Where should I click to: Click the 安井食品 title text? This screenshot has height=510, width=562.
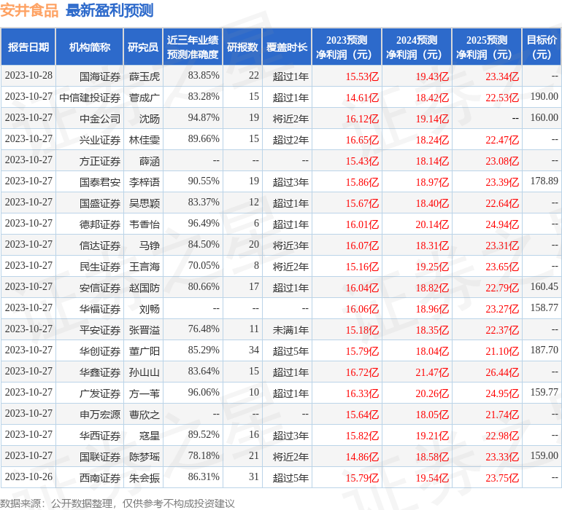click(29, 10)
